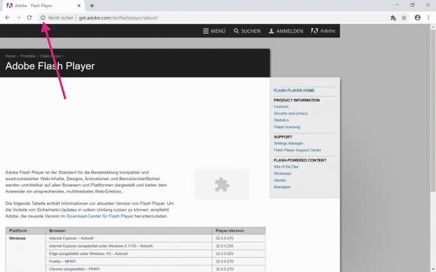Open the Settings Manager link
Image resolution: width=436 pixels, height=272 pixels.
click(289, 143)
